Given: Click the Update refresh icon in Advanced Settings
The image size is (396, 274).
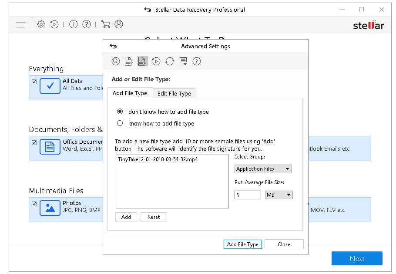Looking at the screenshot, I should (x=170, y=61).
